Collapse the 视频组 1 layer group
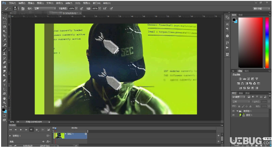The height and width of the screenshot is (147, 273). [237, 111]
